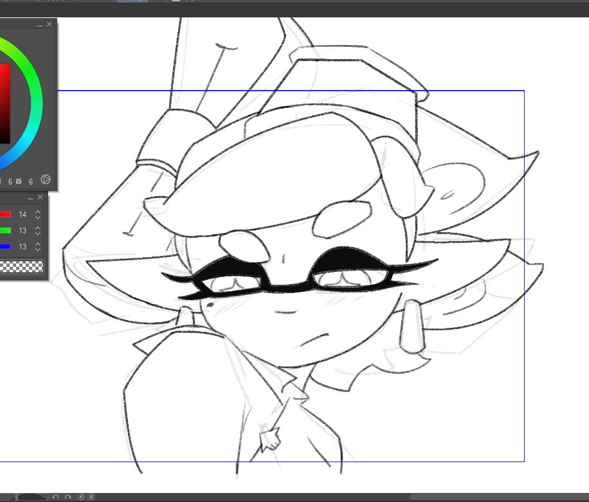Minimize the color wheel panel
589x502 pixels.
[x=40, y=25]
